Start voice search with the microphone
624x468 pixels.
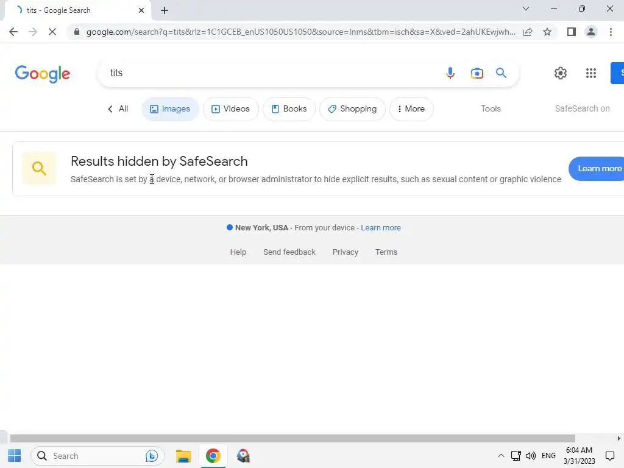[450, 73]
